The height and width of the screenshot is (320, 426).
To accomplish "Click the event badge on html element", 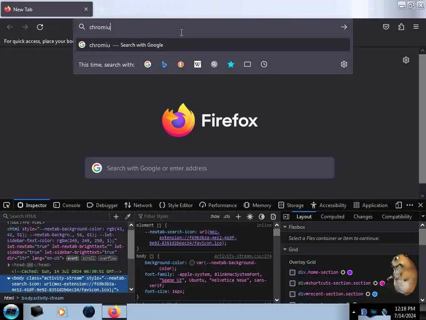I will [72, 258].
